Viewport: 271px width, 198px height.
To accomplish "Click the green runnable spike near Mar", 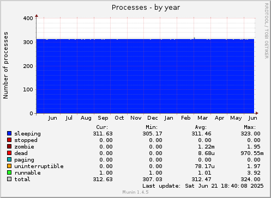I will click(x=194, y=38).
